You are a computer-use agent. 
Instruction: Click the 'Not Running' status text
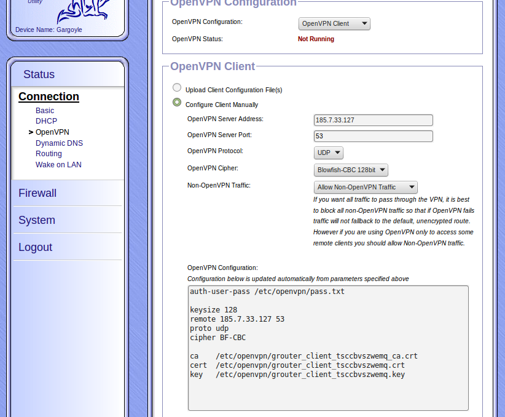tap(316, 39)
